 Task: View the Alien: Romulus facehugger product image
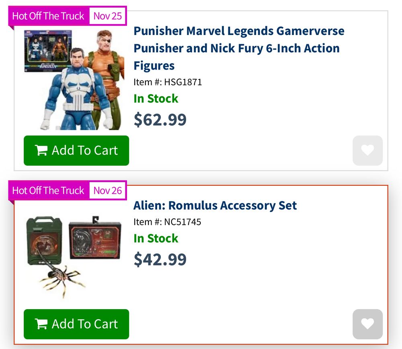(x=74, y=255)
